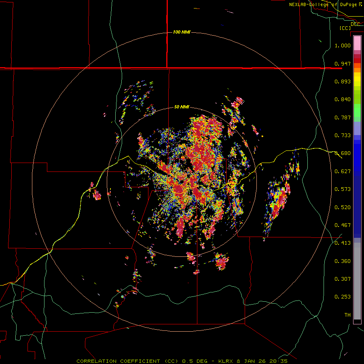Select the 0.947 value on the color scale
The height and width of the screenshot is (364, 364).
tap(343, 63)
